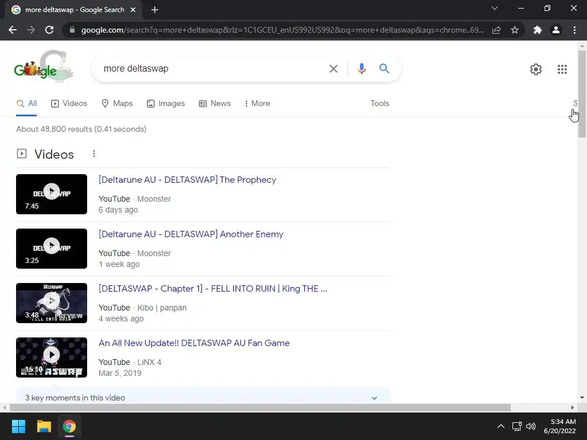Click the site lock icon in address bar
Viewport: 587px width, 440px height.
pos(72,30)
